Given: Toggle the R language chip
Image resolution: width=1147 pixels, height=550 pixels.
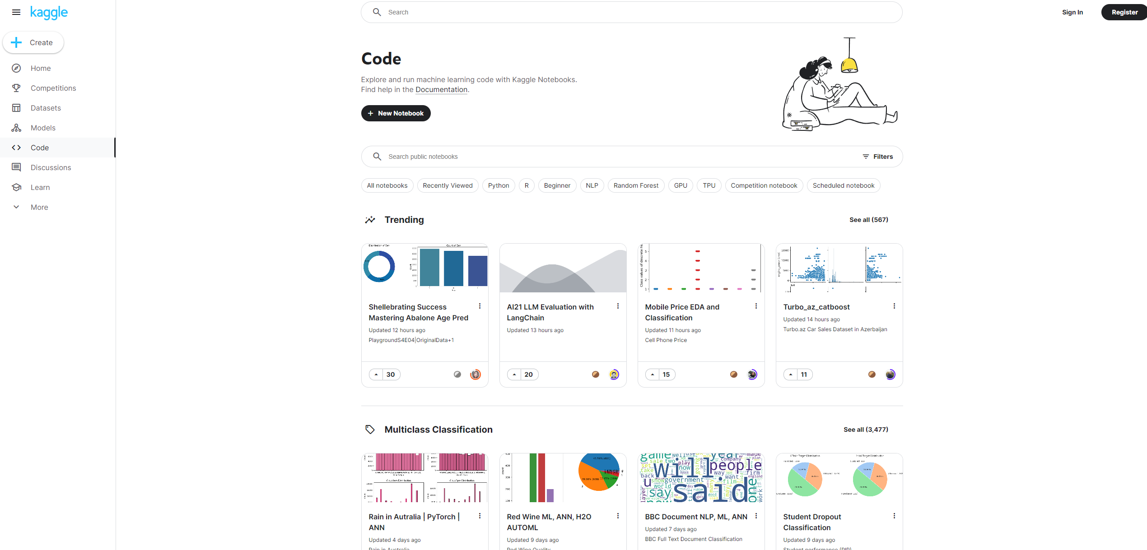Looking at the screenshot, I should point(527,185).
